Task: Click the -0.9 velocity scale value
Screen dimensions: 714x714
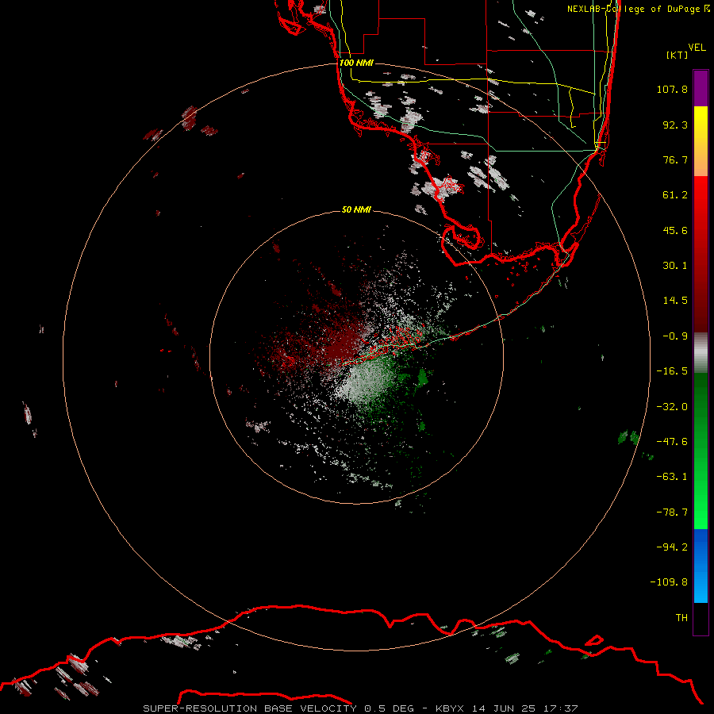Action: point(675,336)
